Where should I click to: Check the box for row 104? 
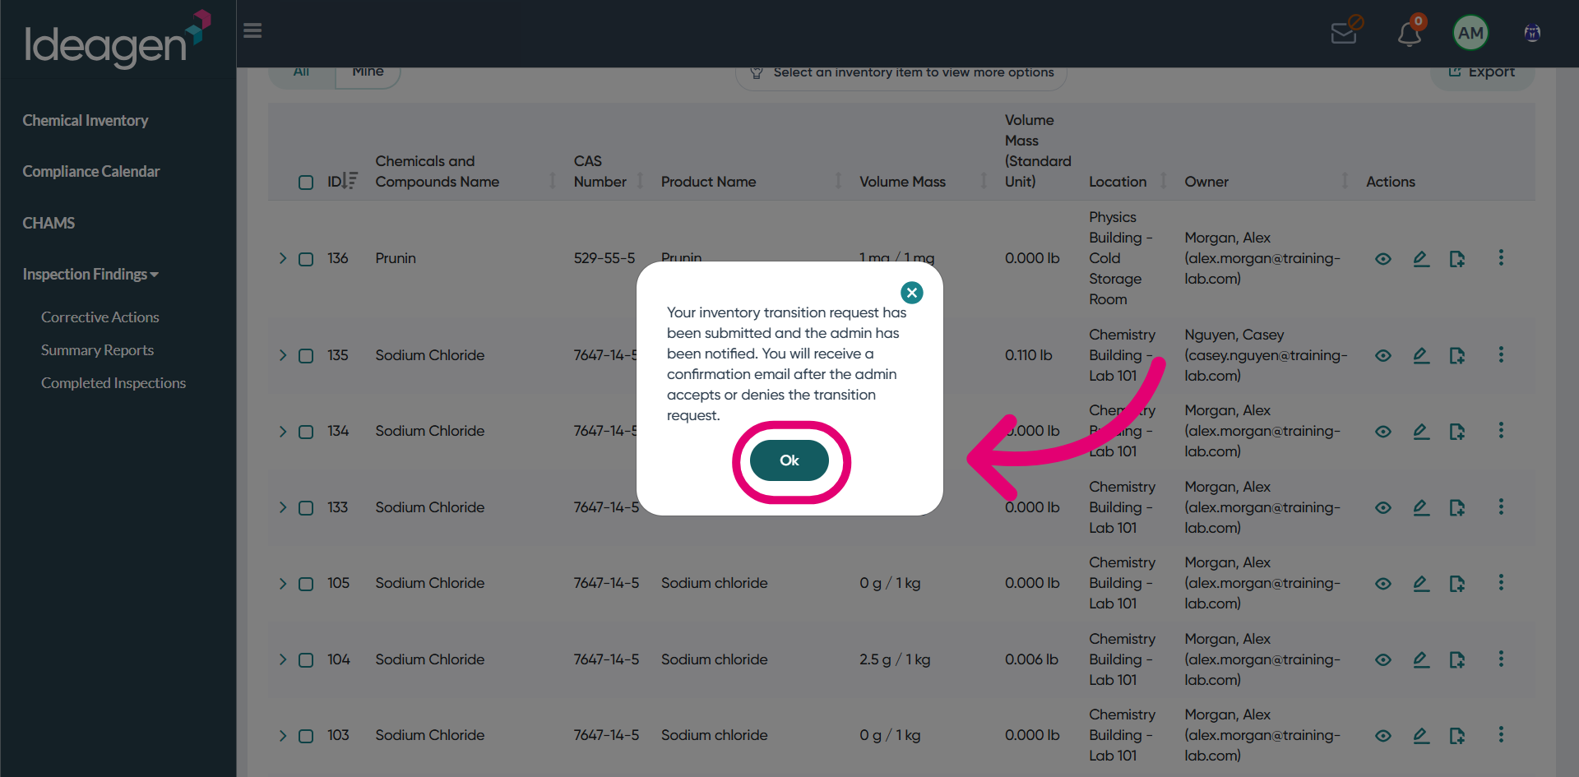tap(306, 660)
